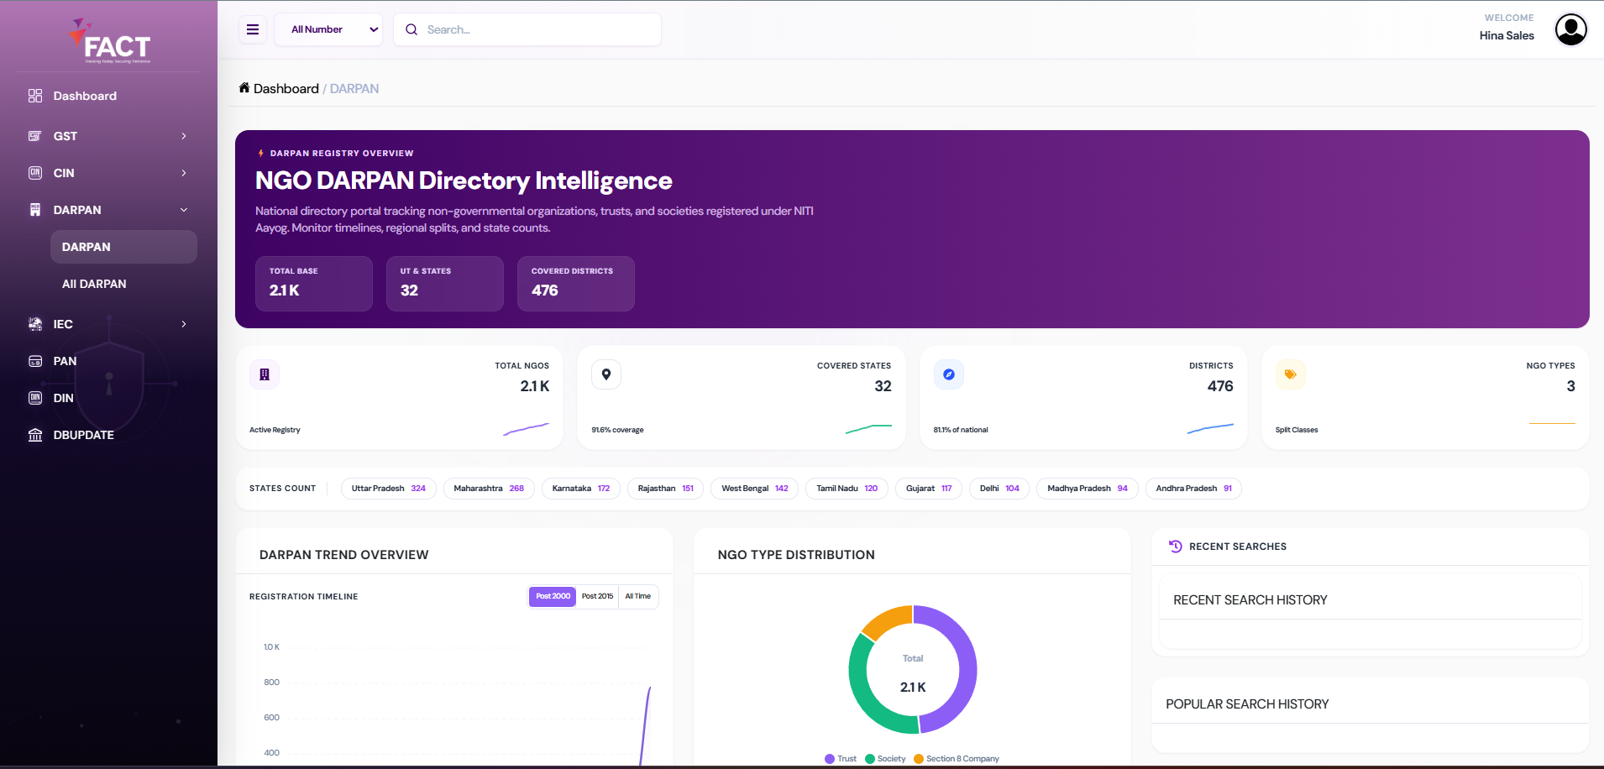Click the Recent Searches history icon

click(1176, 547)
